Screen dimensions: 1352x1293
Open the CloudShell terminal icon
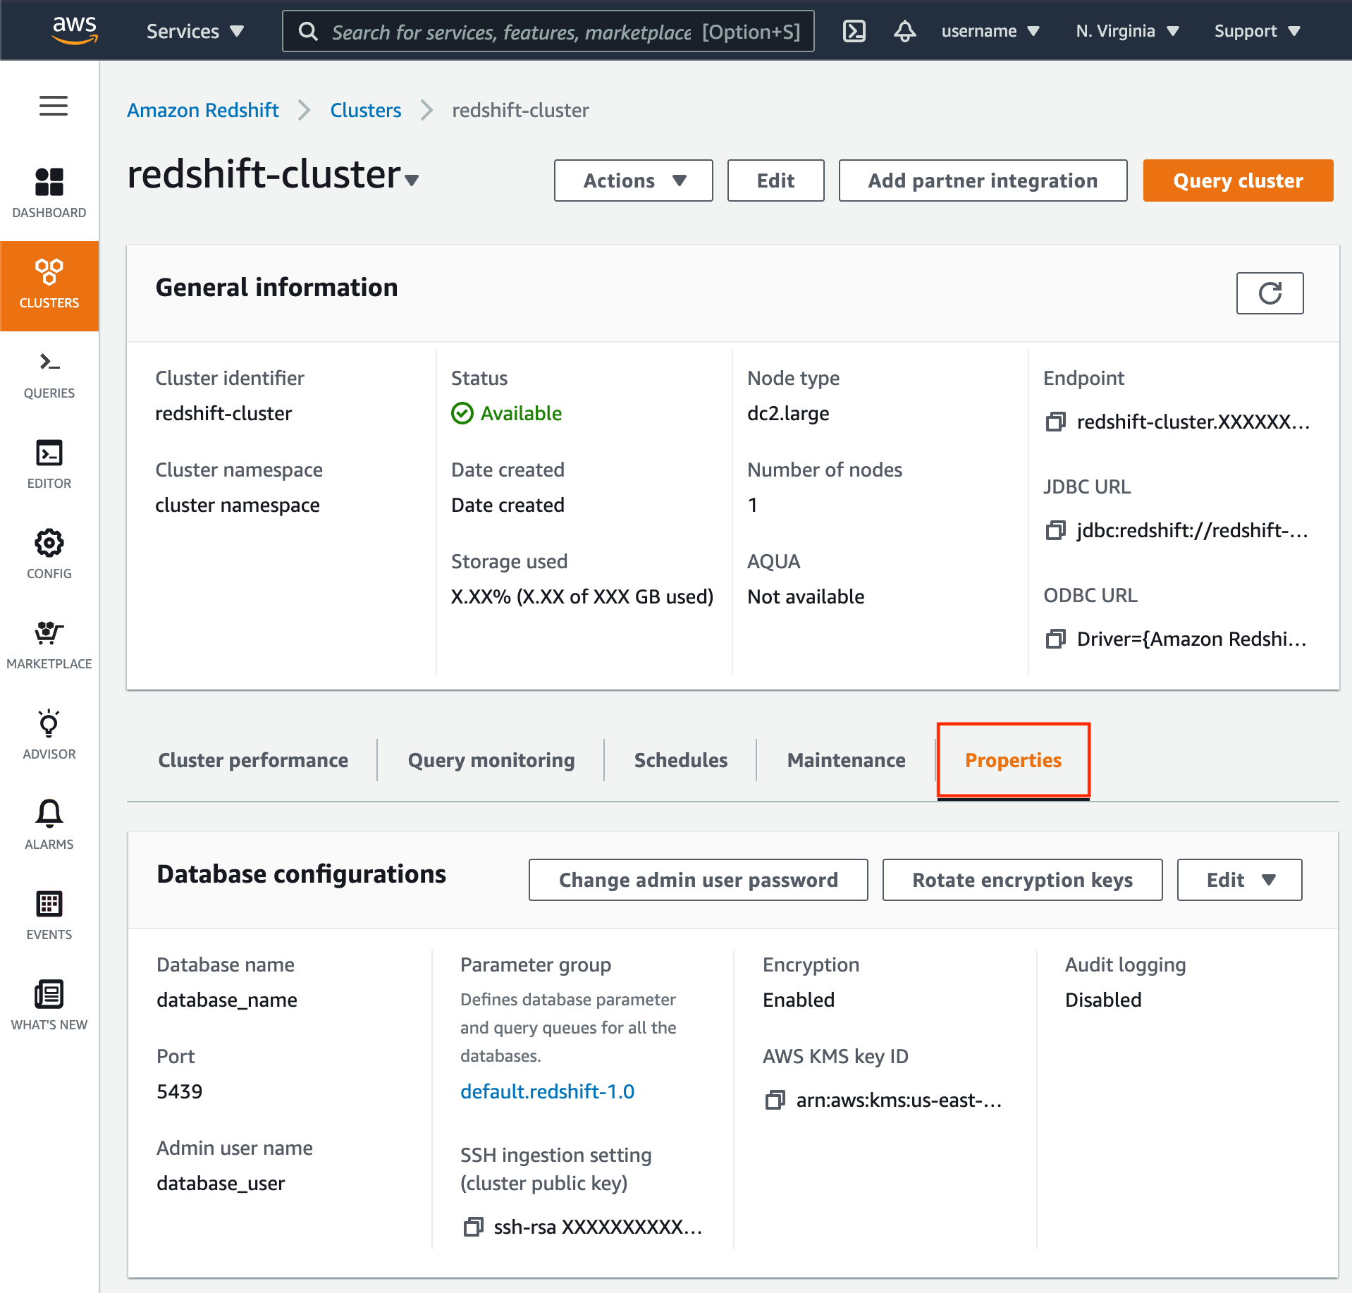click(854, 31)
